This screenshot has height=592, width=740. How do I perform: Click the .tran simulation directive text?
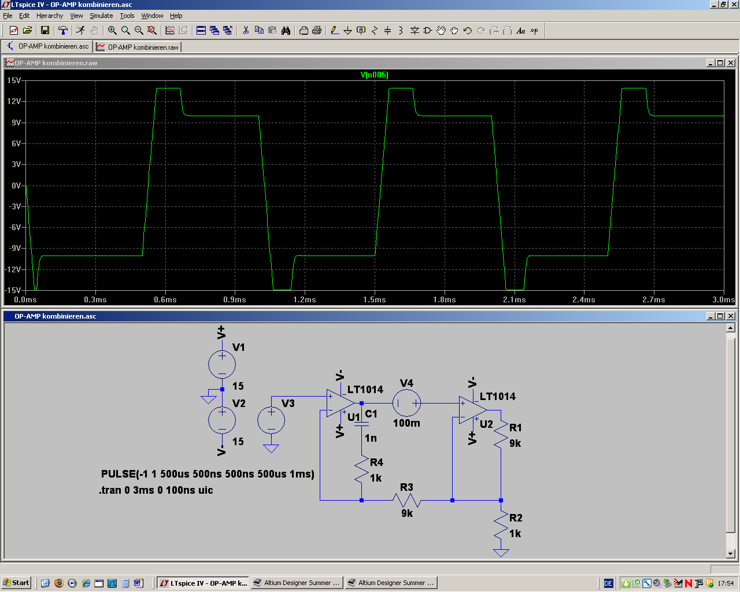click(156, 490)
